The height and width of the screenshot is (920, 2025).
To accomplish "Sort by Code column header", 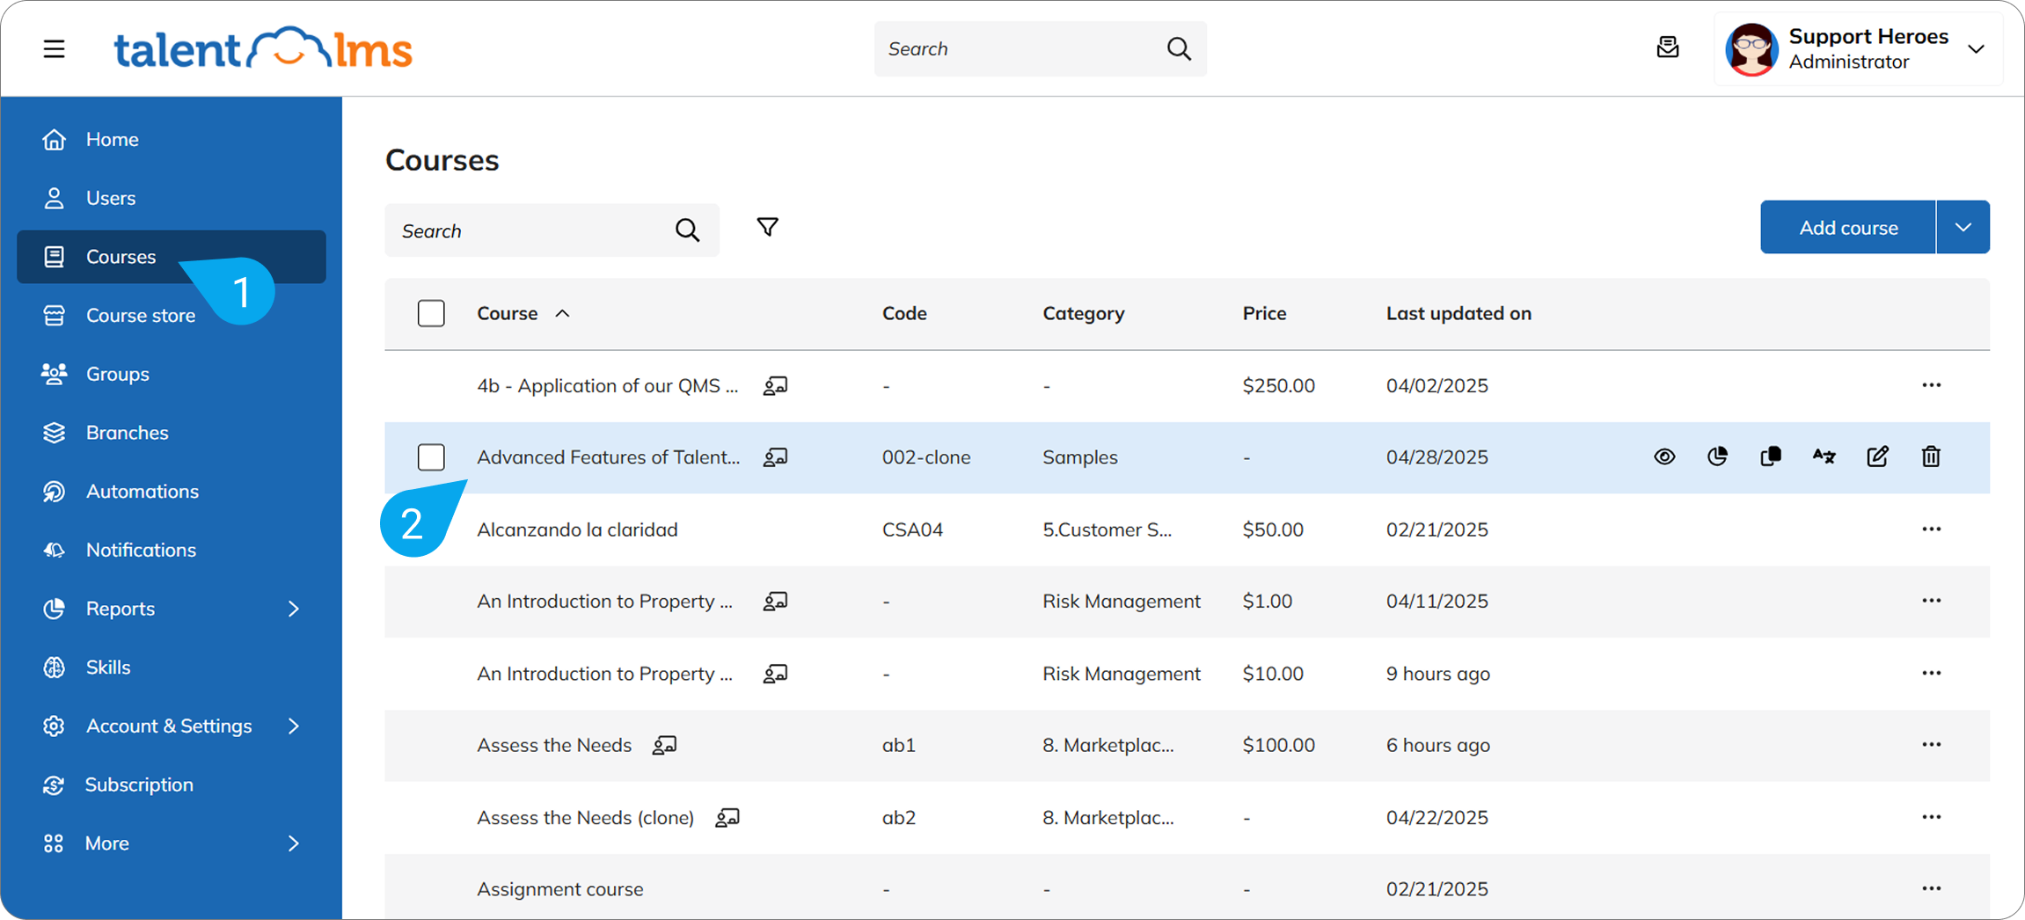I will tap(904, 313).
